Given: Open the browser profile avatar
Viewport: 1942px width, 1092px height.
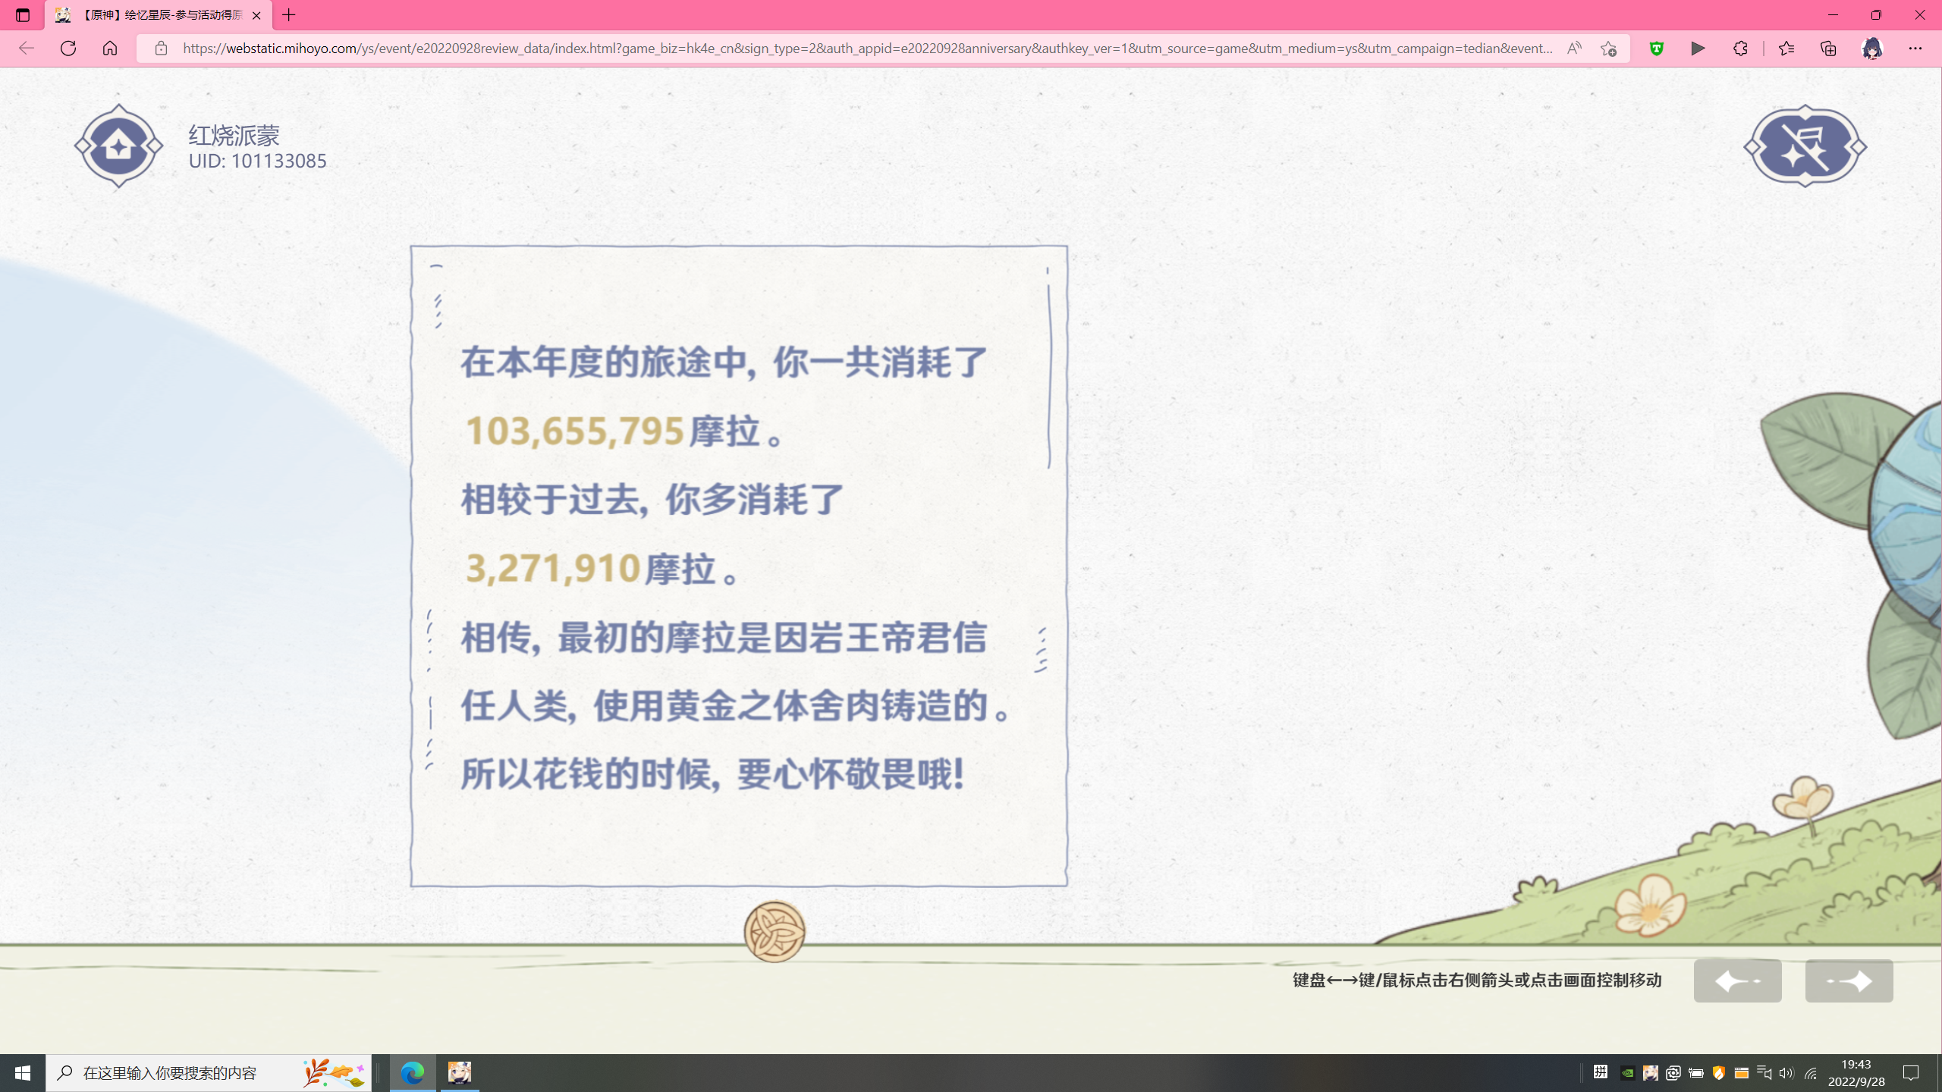Looking at the screenshot, I should pos(1872,49).
